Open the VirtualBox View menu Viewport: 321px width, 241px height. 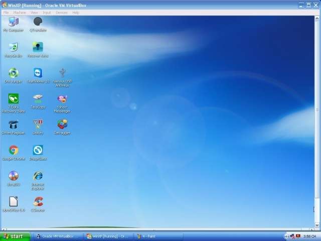pos(34,13)
